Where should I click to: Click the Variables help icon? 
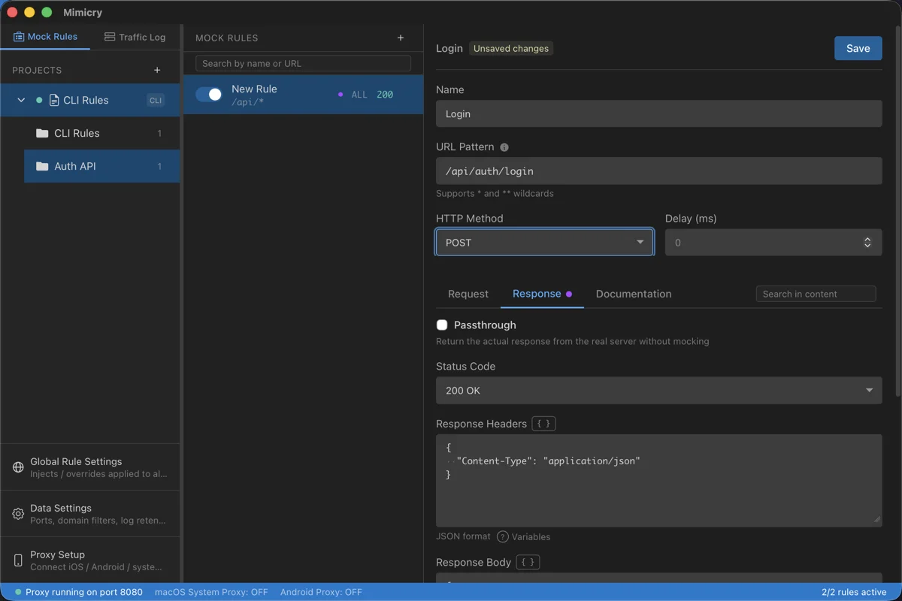pyautogui.click(x=503, y=536)
